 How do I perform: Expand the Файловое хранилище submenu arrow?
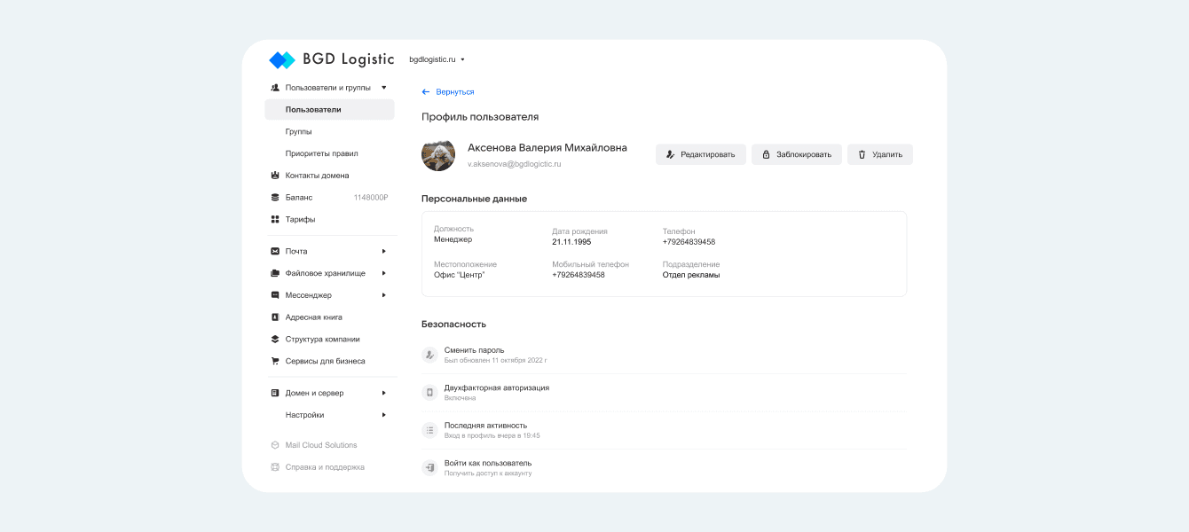(x=383, y=273)
